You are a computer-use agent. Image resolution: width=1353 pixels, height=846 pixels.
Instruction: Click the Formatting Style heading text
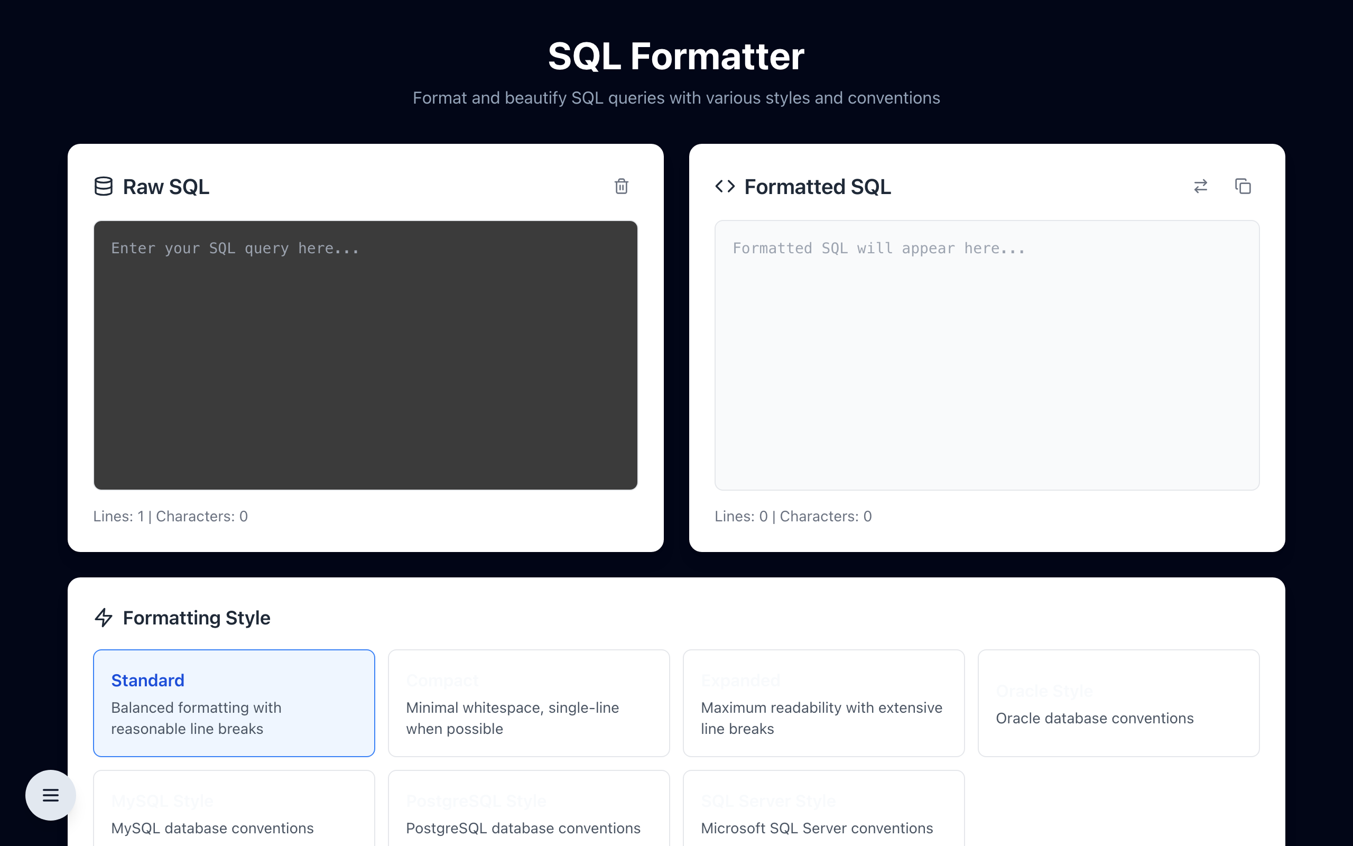pyautogui.click(x=197, y=618)
